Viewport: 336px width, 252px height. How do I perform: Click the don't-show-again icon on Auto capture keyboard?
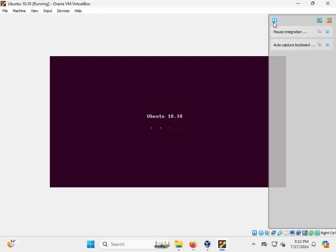pos(320,45)
